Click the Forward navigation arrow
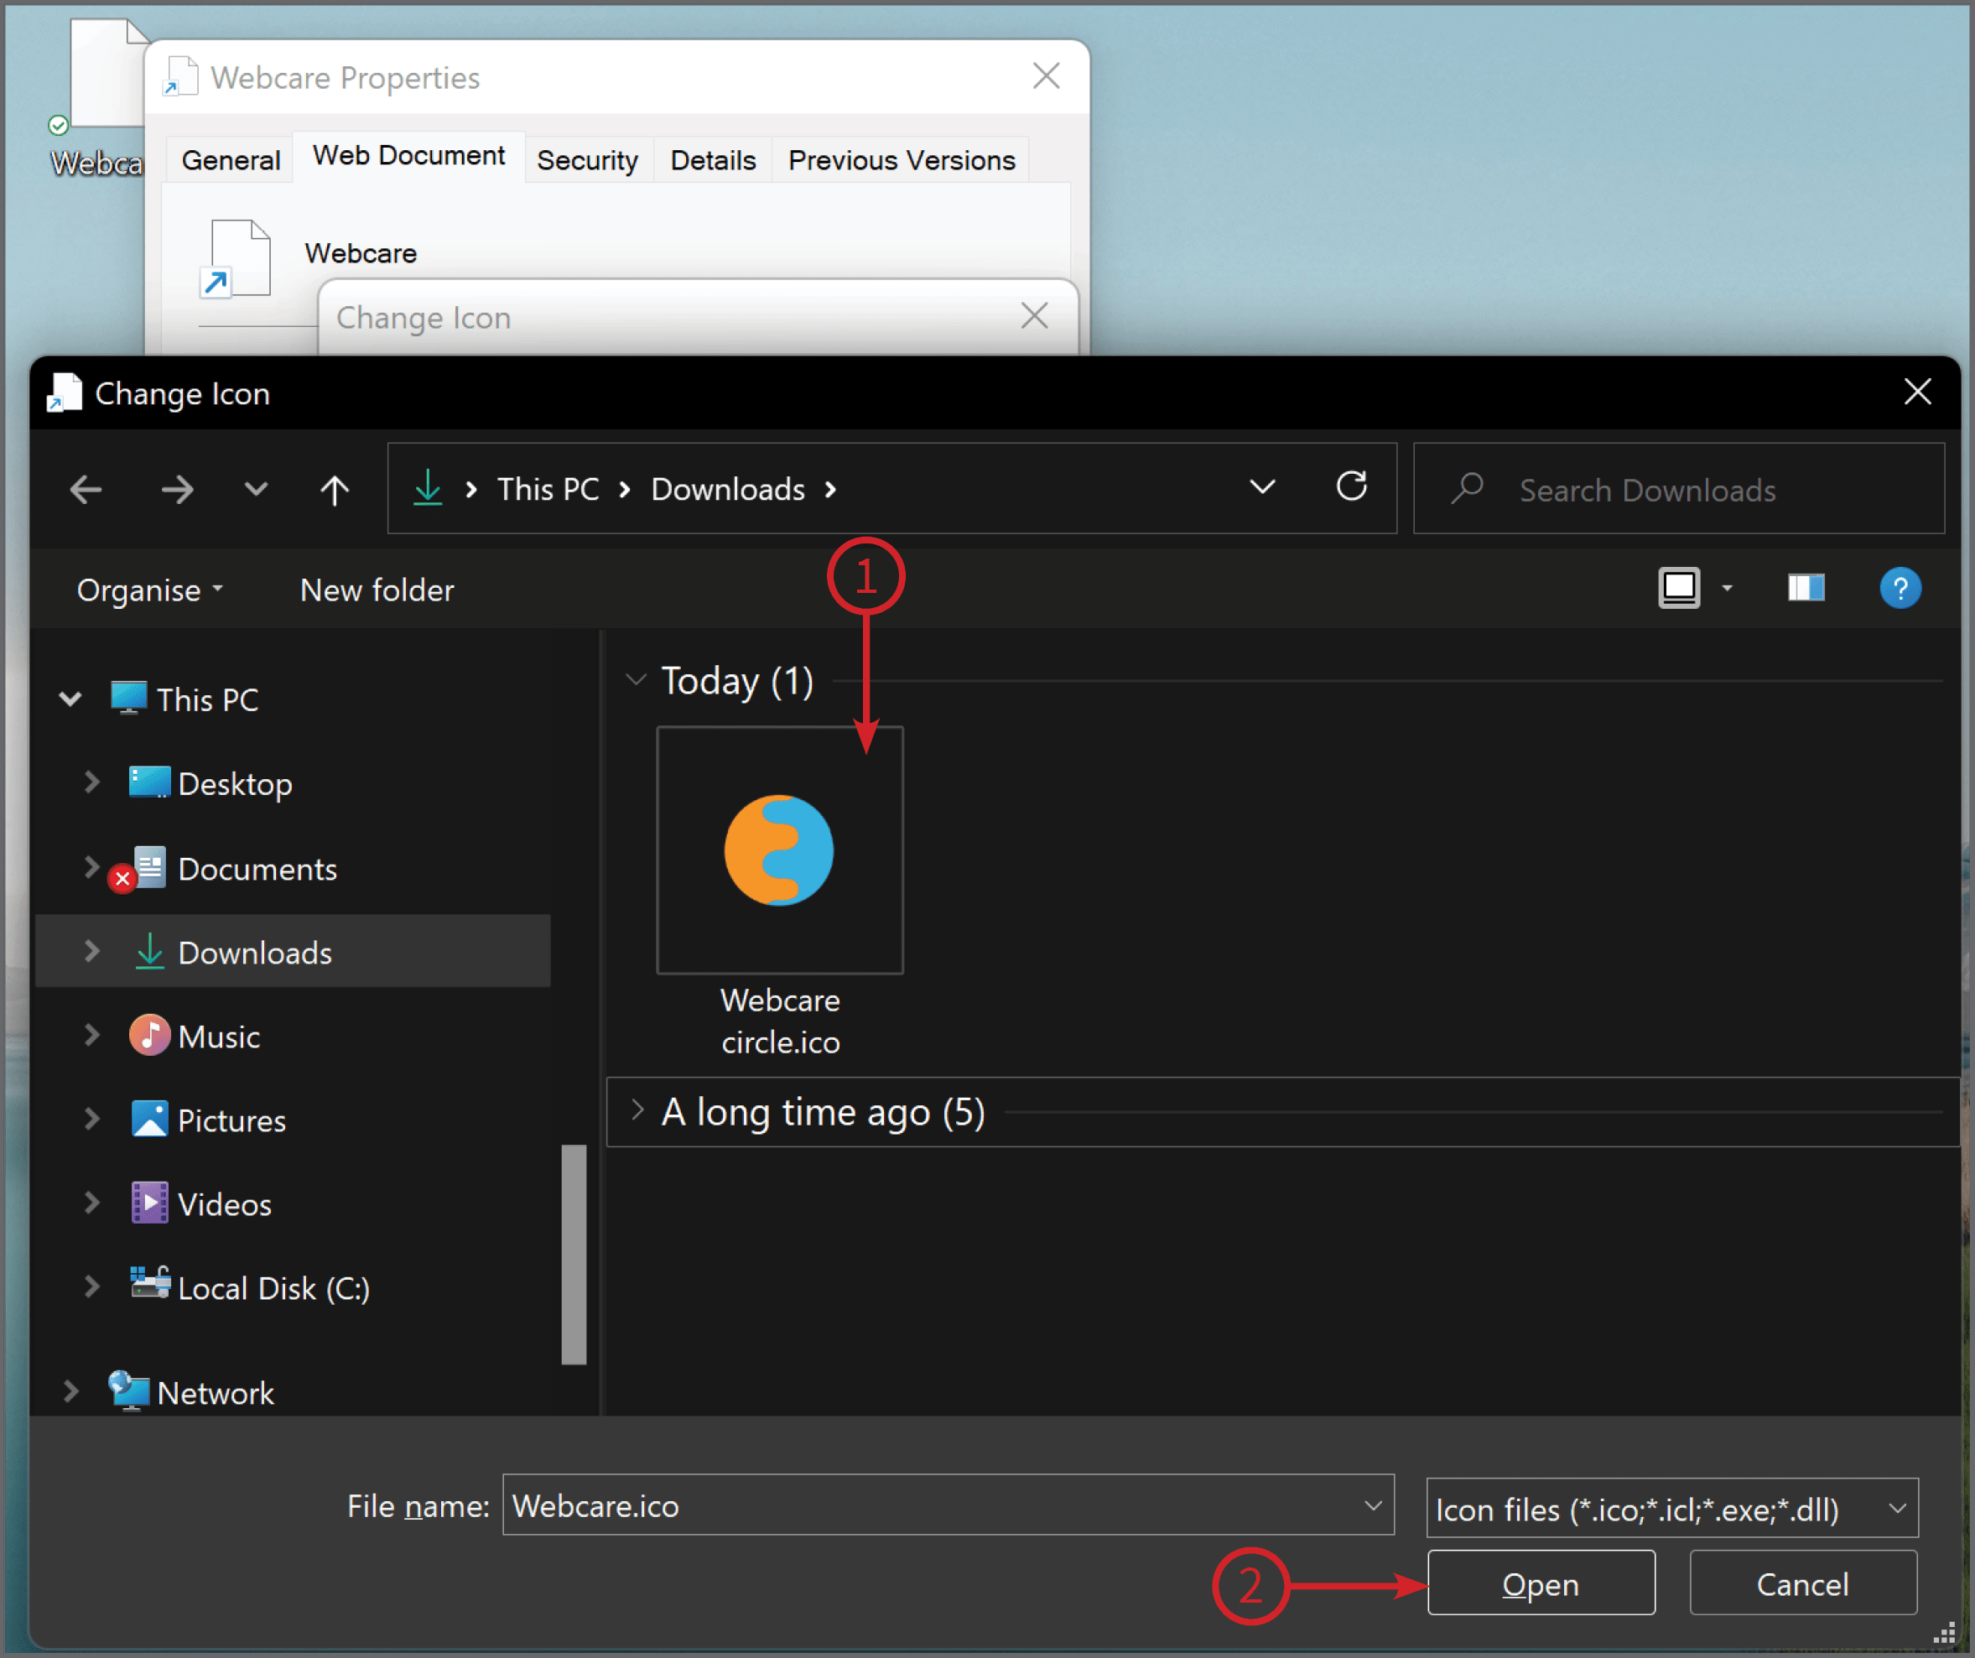The height and width of the screenshot is (1658, 1975). click(177, 489)
